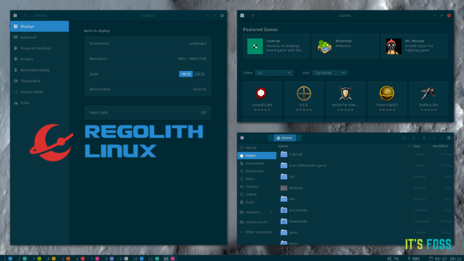Select the AndroidStudioProjects folder
This screenshot has height=261, width=464.
tap(365, 166)
